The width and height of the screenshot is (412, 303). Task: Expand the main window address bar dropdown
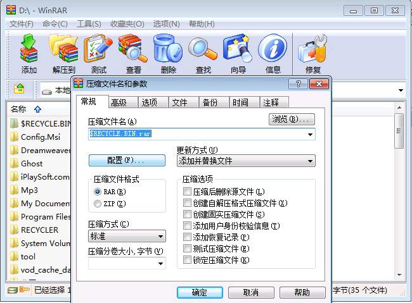point(401,90)
